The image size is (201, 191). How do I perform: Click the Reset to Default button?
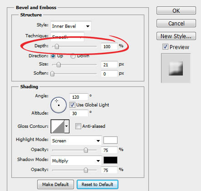coord(98,184)
